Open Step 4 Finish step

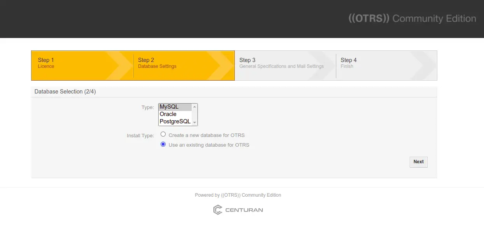386,66
